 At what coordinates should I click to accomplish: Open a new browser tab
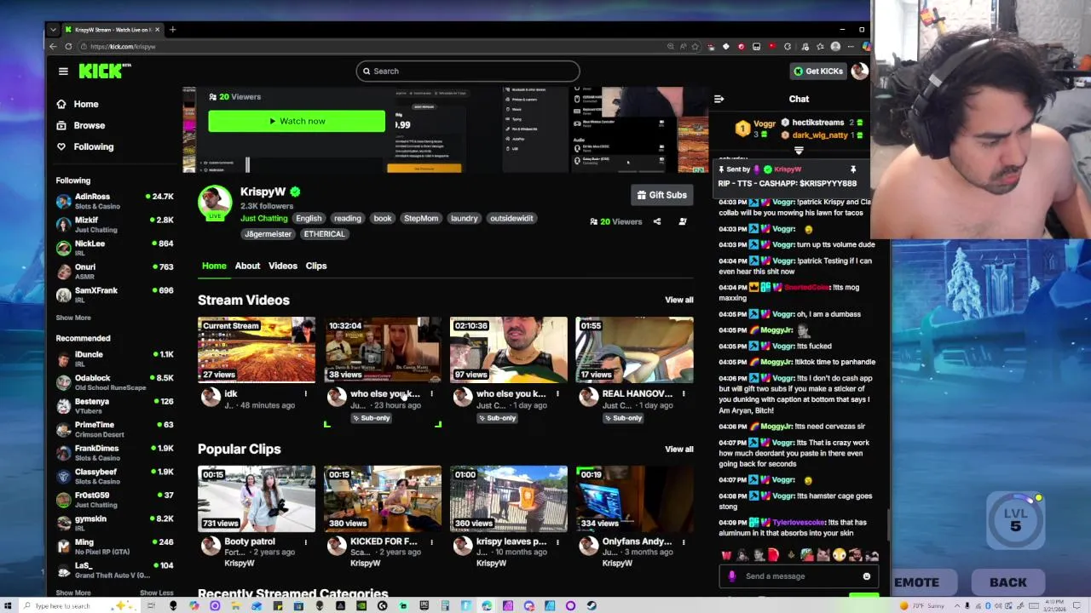point(172,30)
